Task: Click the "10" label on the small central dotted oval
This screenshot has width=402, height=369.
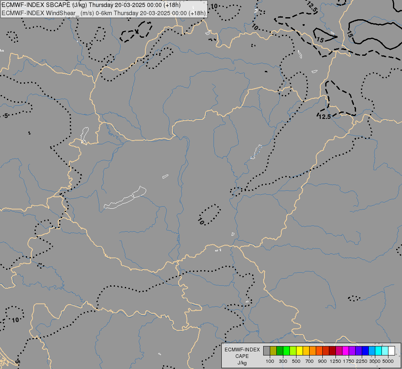Action: [x=201, y=221]
